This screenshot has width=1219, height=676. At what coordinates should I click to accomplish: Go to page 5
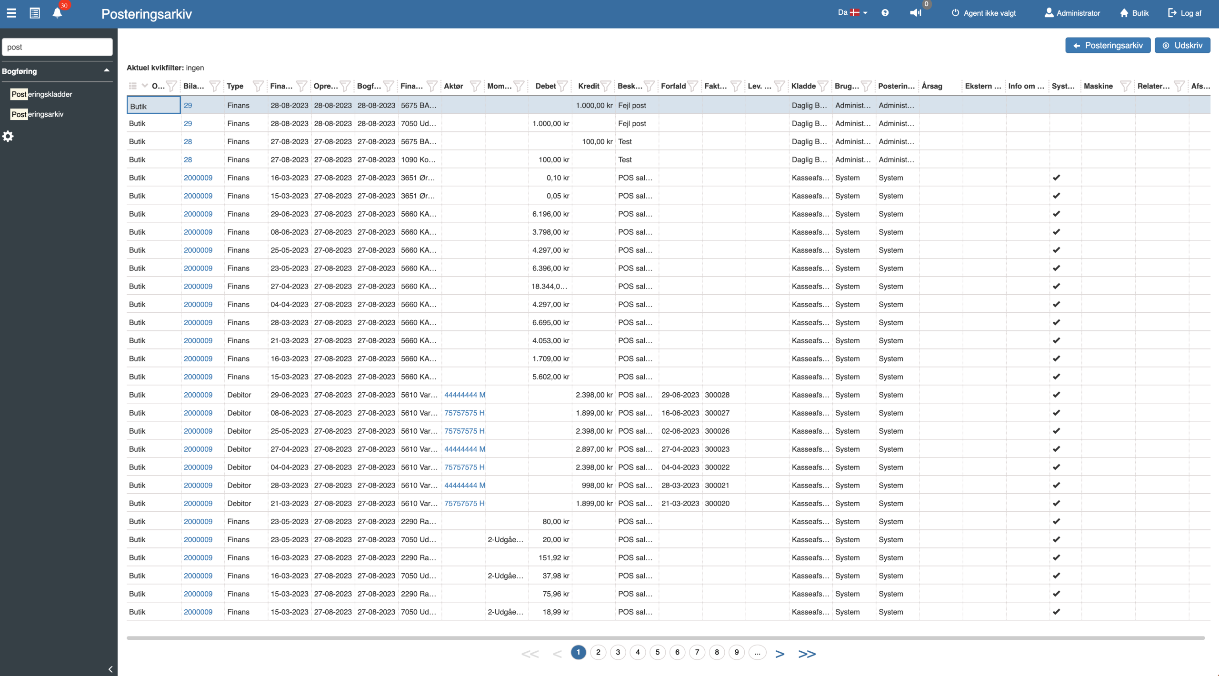(x=658, y=652)
